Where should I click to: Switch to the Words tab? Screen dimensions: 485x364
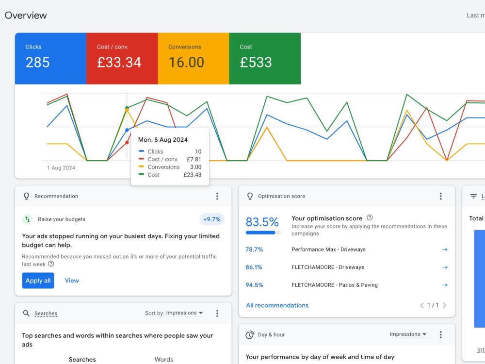[x=164, y=359]
